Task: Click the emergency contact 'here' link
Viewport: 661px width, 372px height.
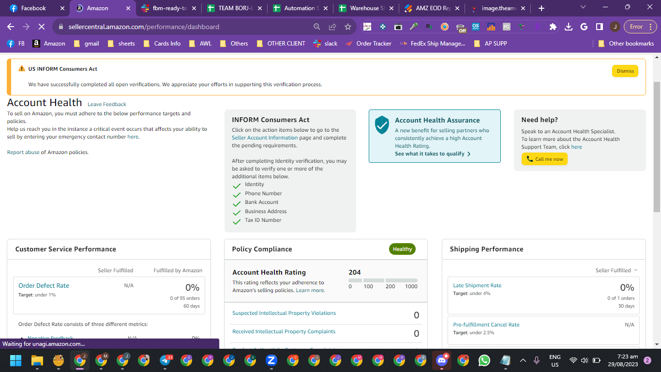Action: pyautogui.click(x=133, y=137)
